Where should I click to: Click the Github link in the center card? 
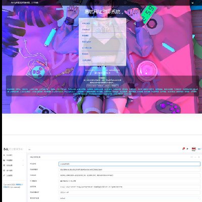[x=86, y=42]
